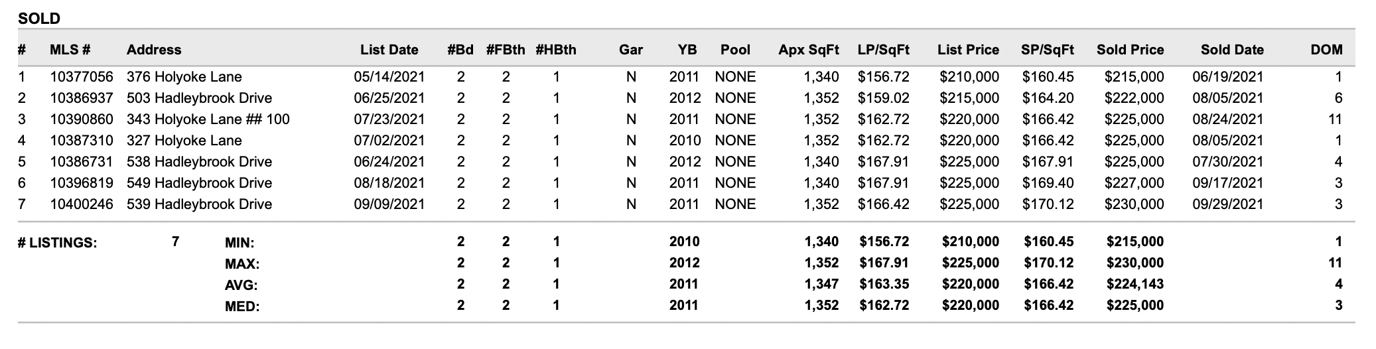1376x349 pixels.
Task: Click MLS number 10396819
Action: (x=82, y=183)
